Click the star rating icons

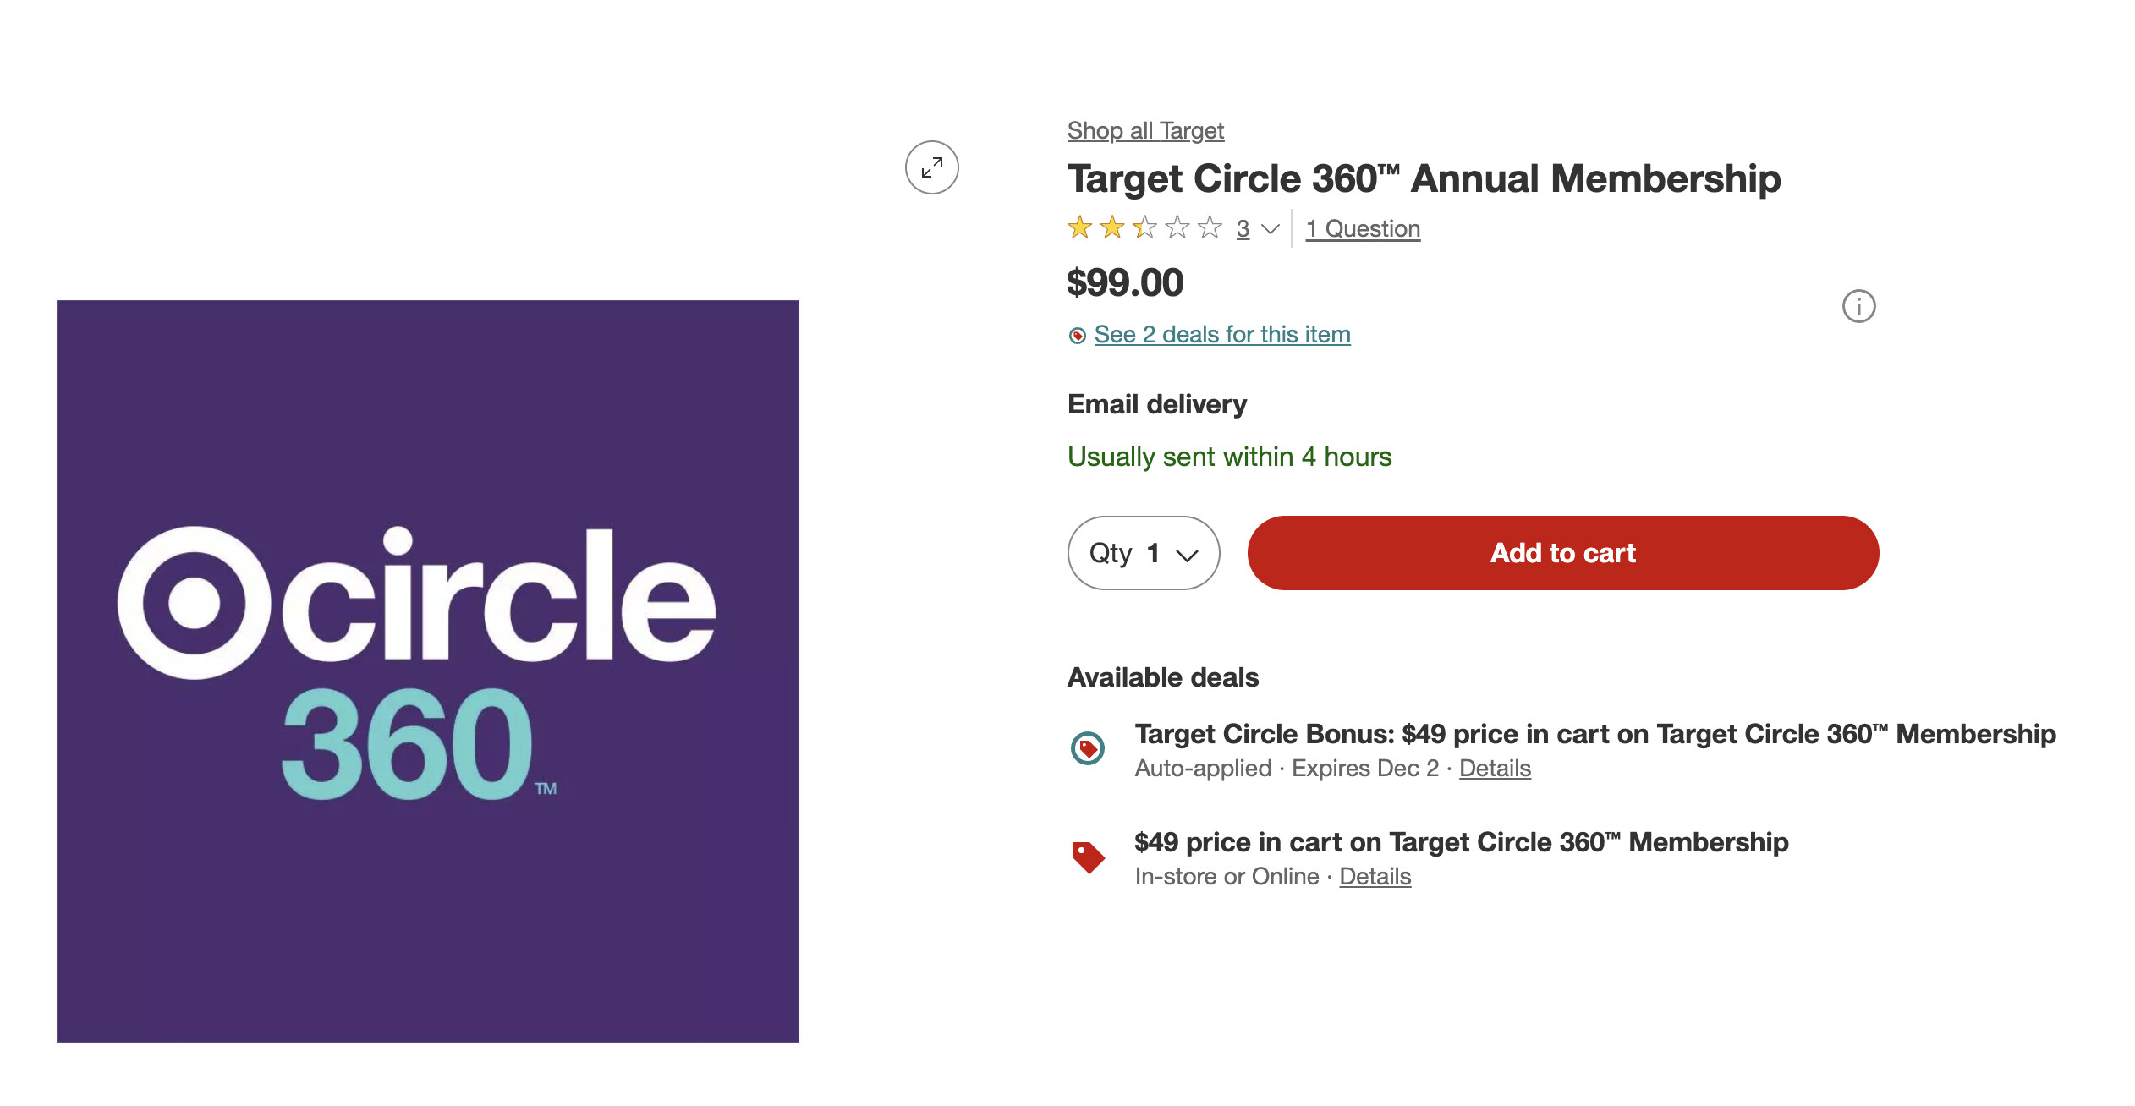[1144, 227]
